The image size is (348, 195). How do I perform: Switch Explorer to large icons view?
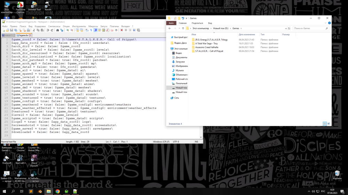point(329,124)
